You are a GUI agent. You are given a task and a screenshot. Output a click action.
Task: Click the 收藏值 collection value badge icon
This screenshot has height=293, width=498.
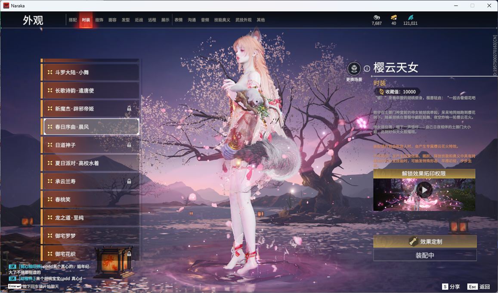pos(381,92)
